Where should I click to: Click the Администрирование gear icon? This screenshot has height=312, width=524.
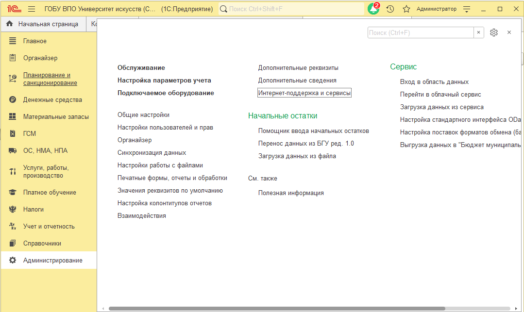coord(12,260)
